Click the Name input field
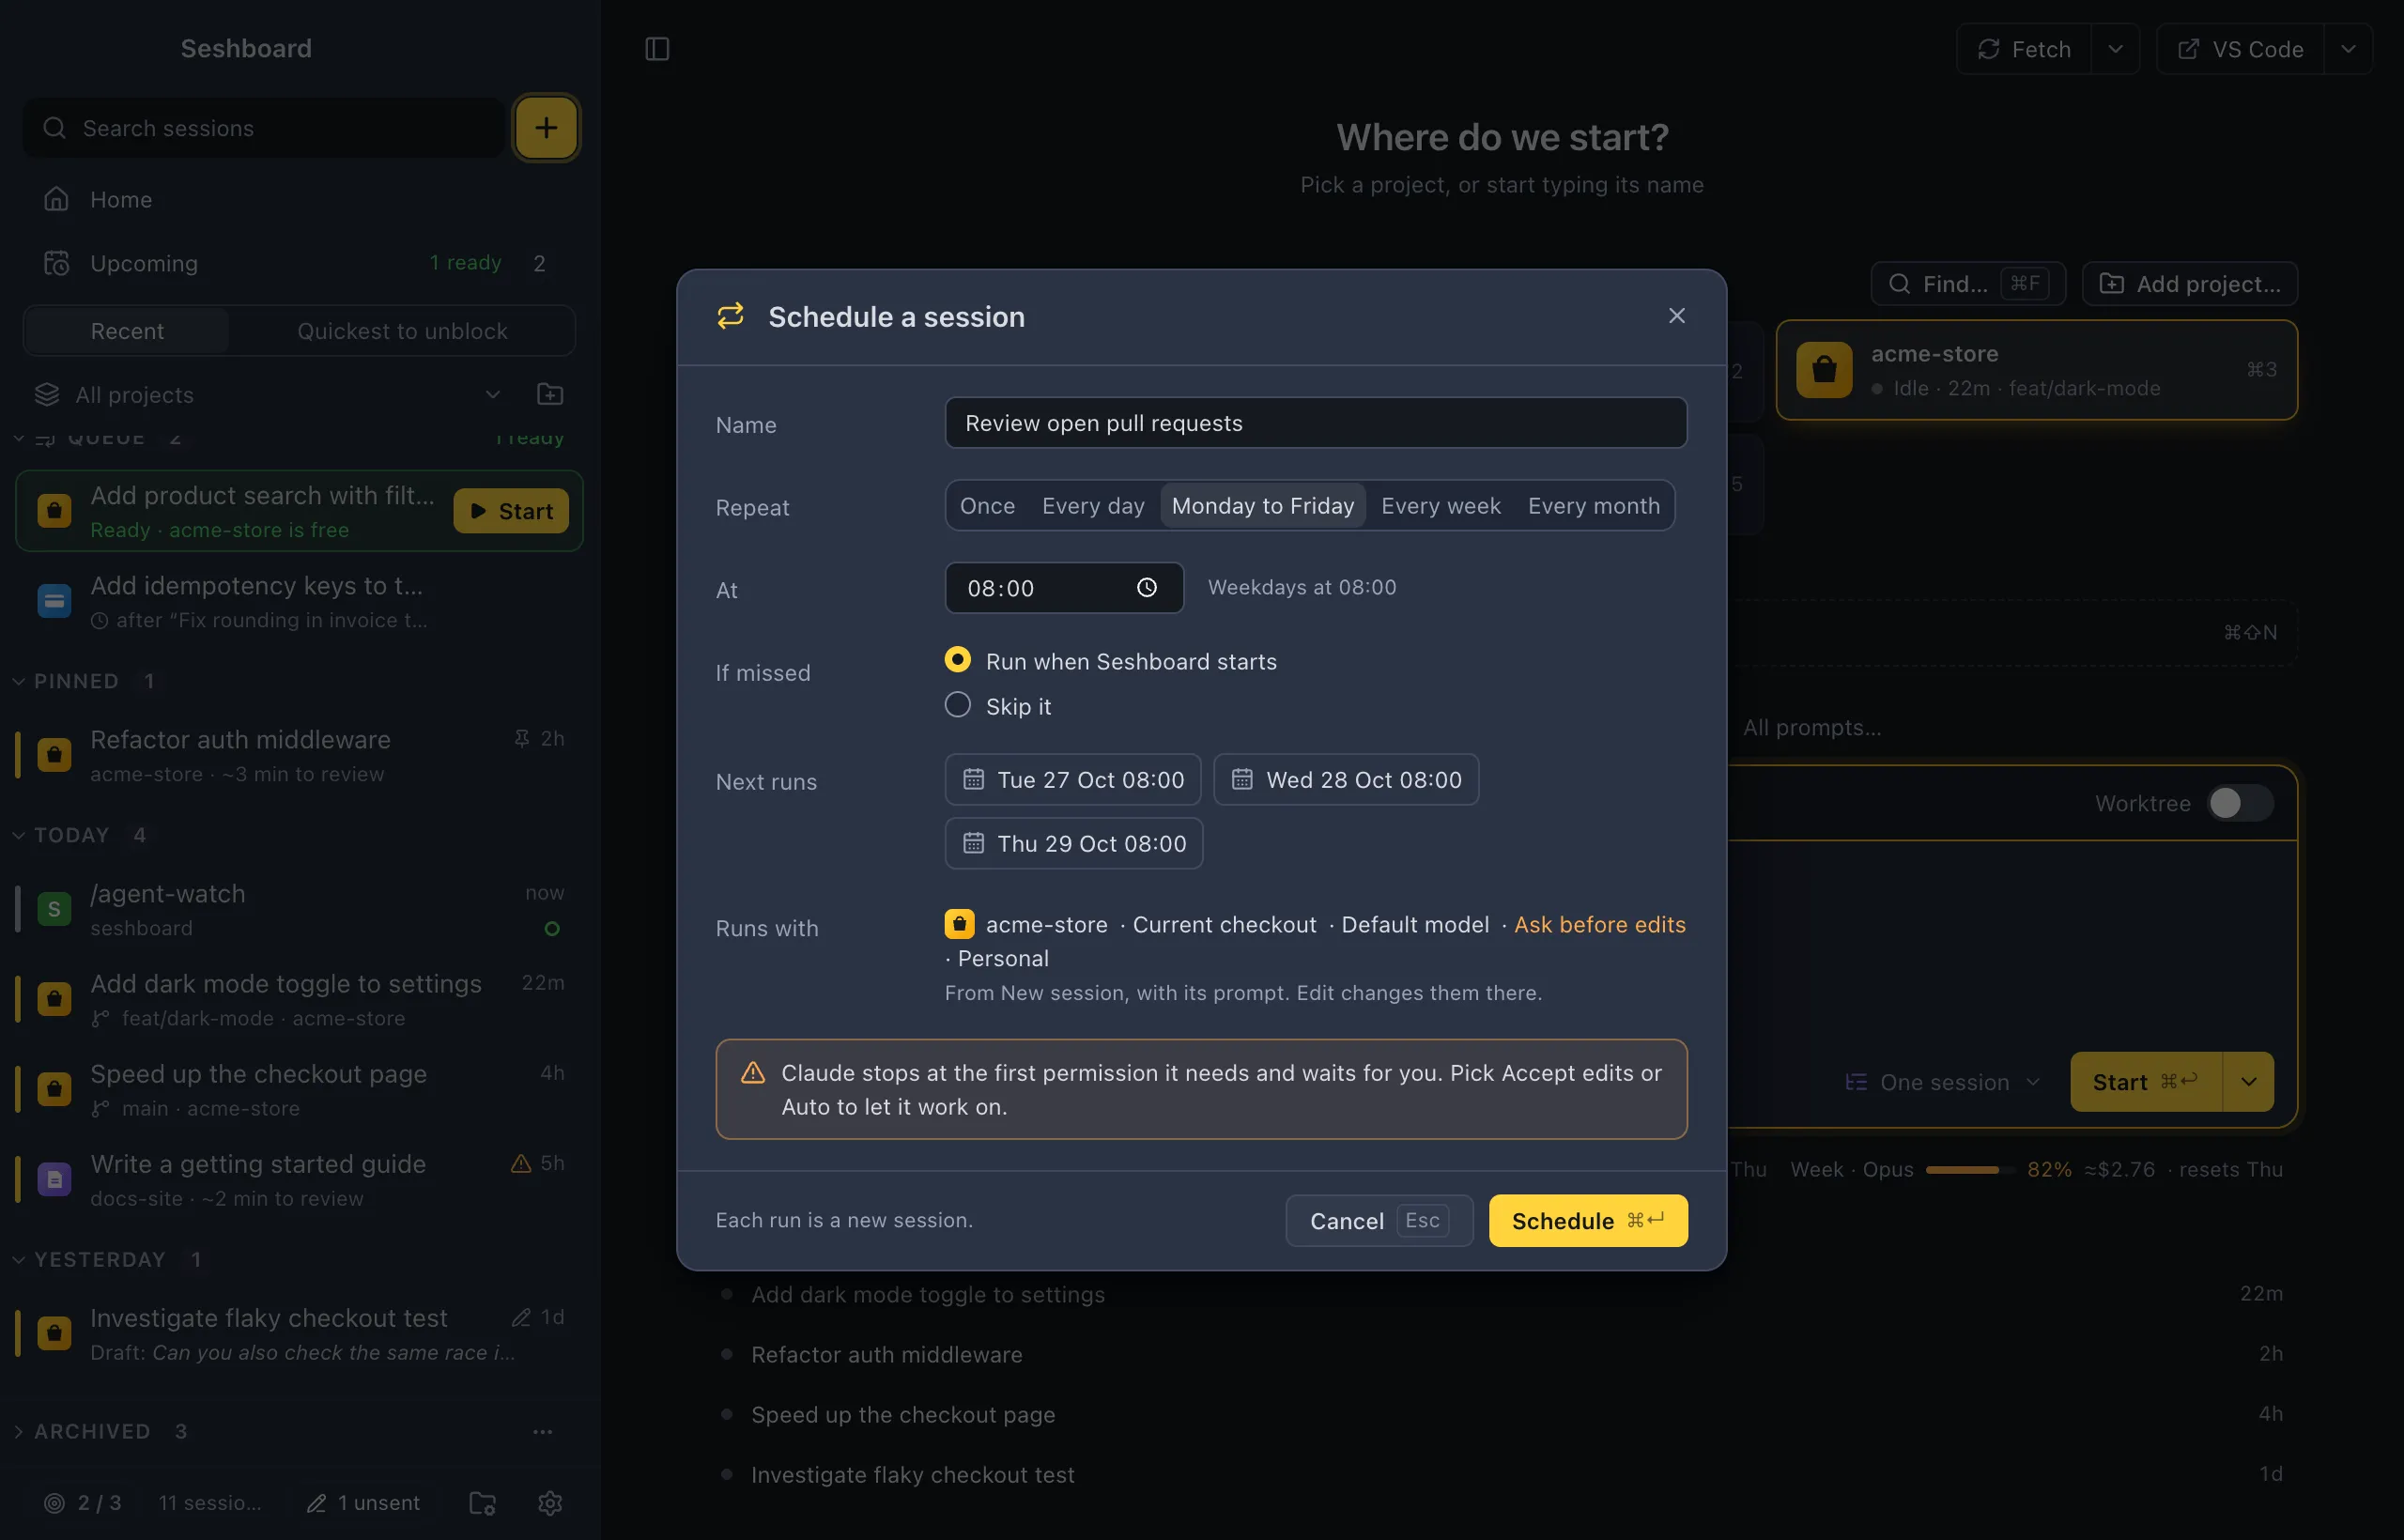The height and width of the screenshot is (1540, 2404). click(1315, 423)
